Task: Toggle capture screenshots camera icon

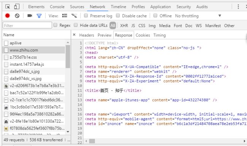Action: click(x=30, y=16)
